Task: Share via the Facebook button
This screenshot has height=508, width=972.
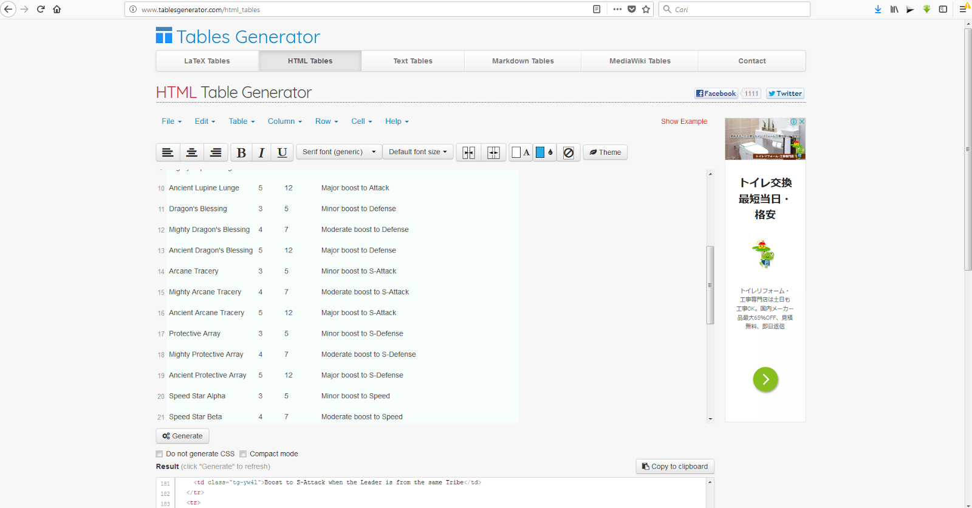Action: pyautogui.click(x=716, y=93)
